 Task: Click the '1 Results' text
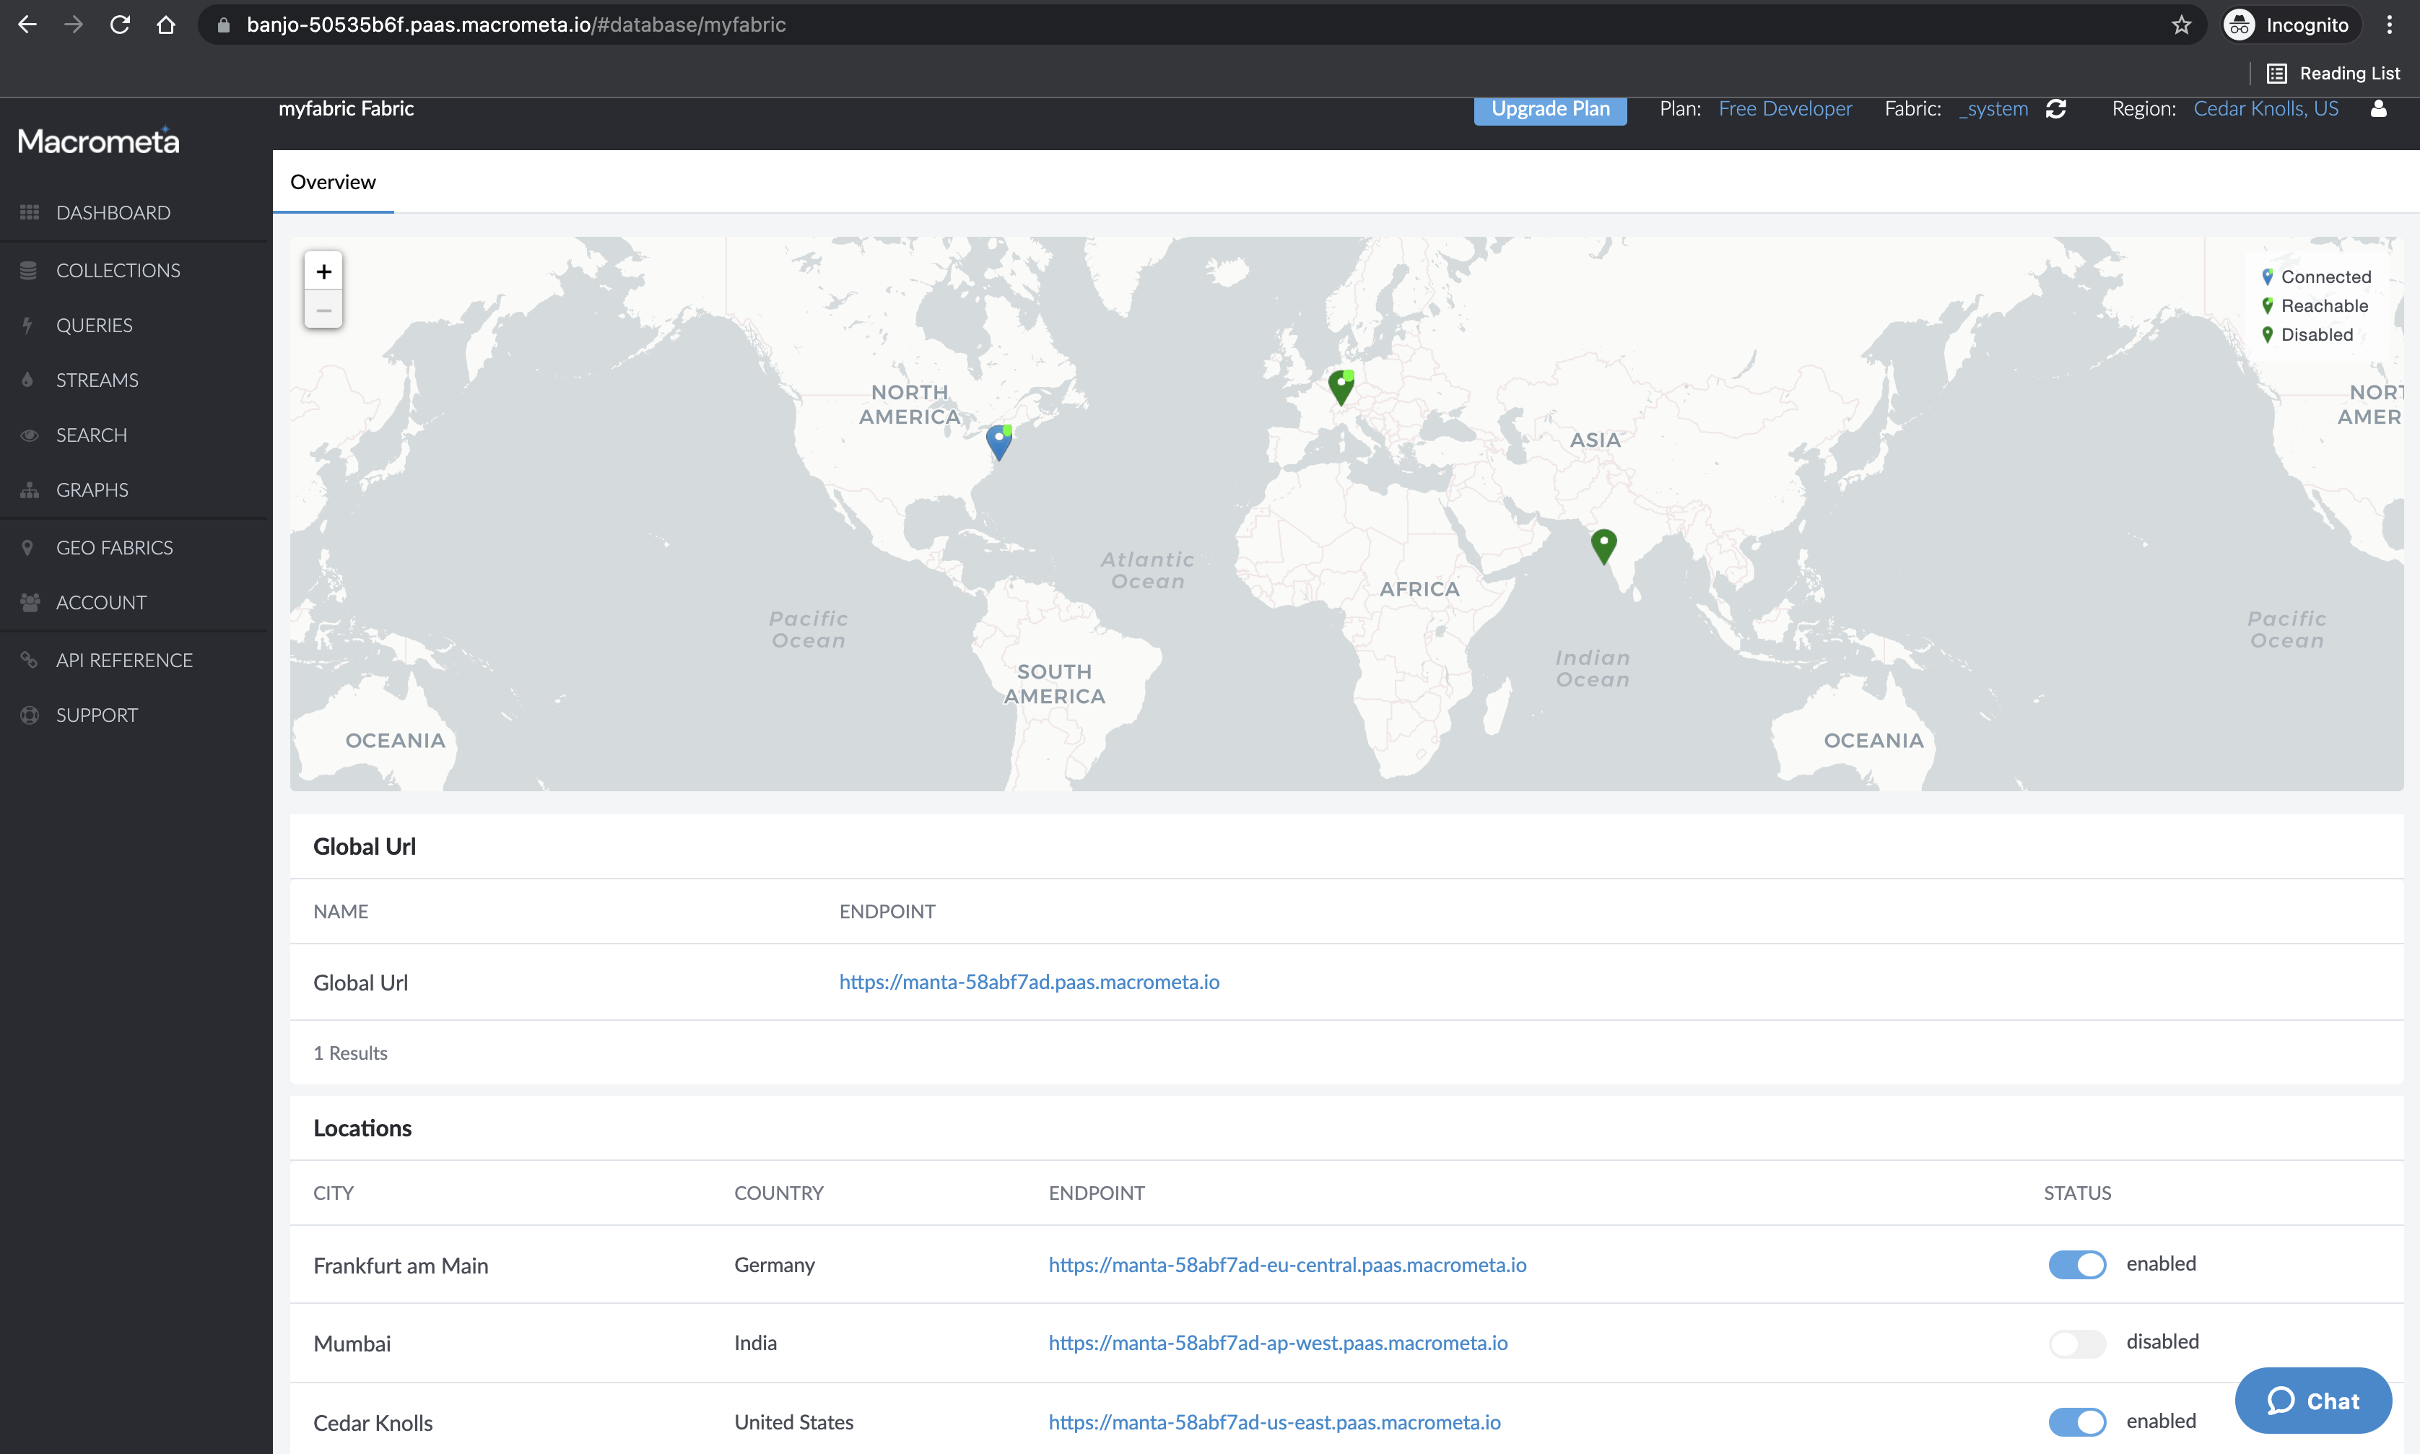tap(349, 1053)
